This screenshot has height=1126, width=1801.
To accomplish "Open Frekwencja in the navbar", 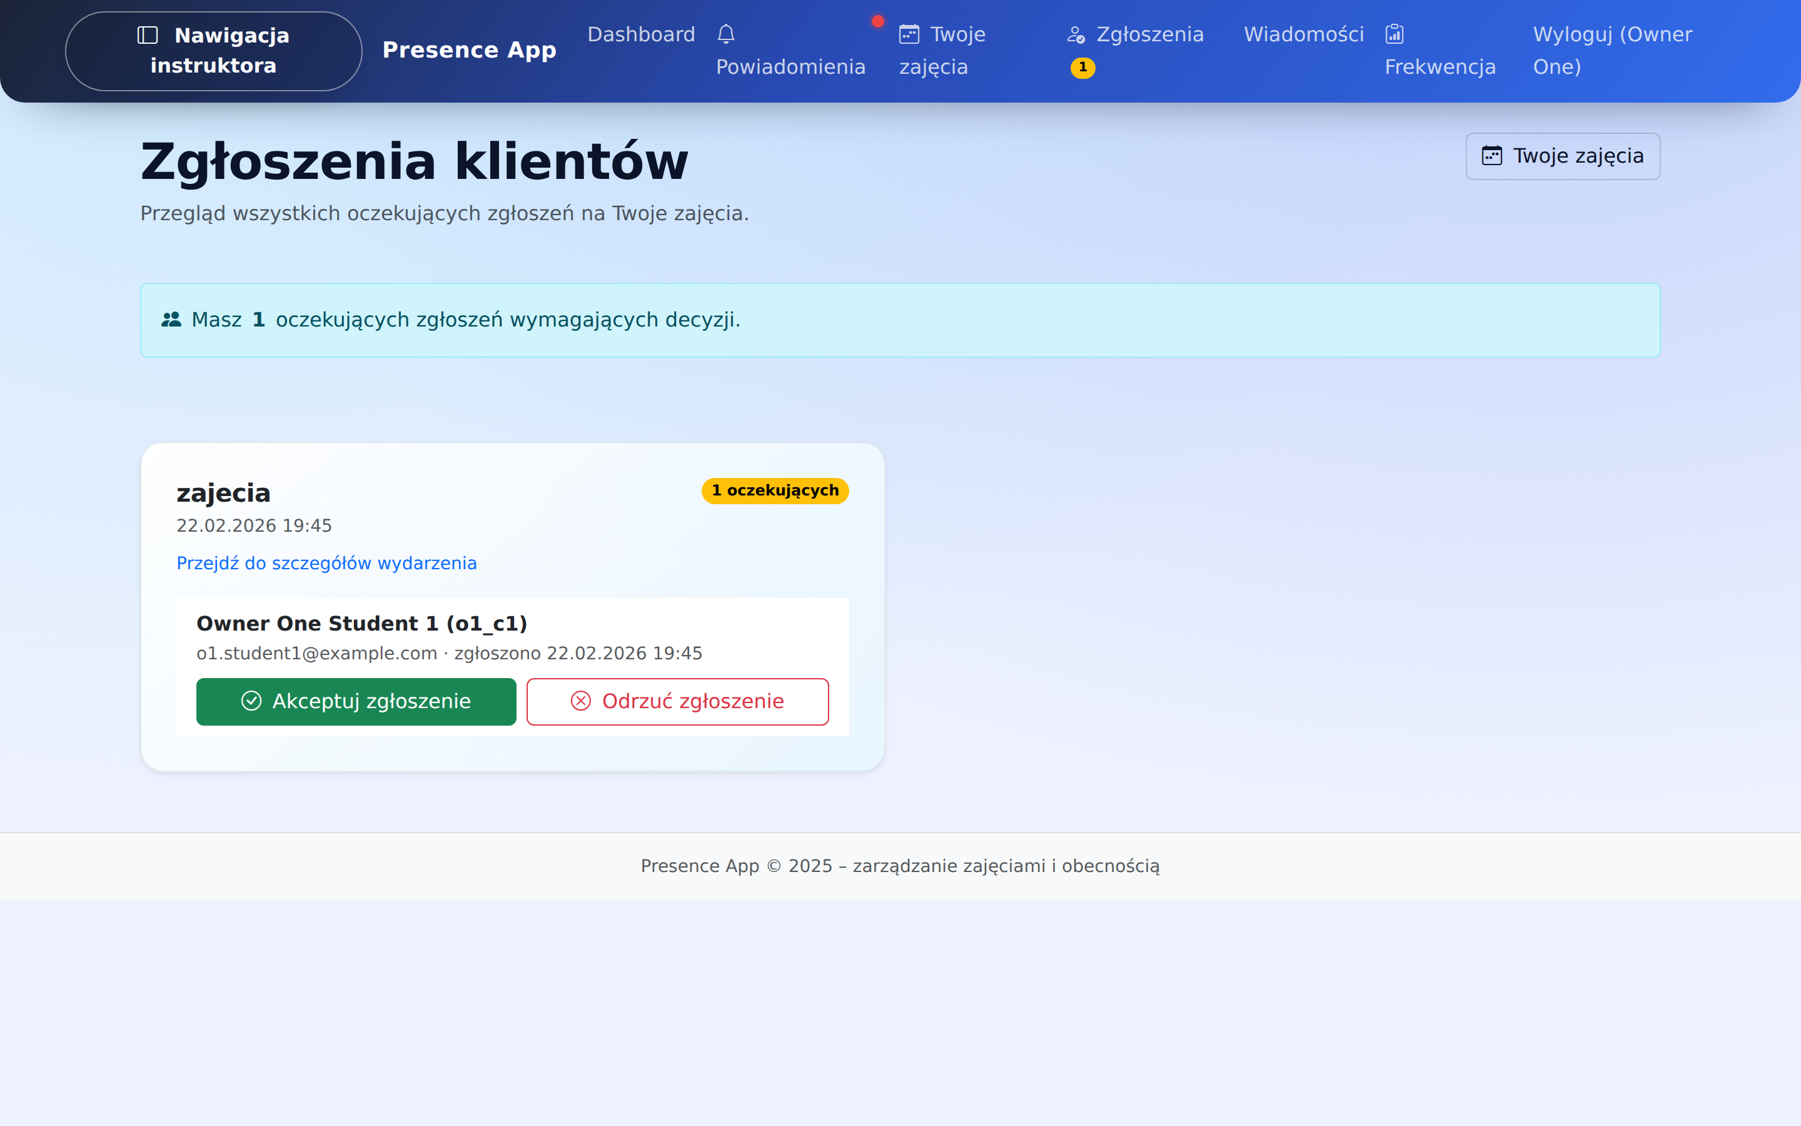I will pos(1440,51).
